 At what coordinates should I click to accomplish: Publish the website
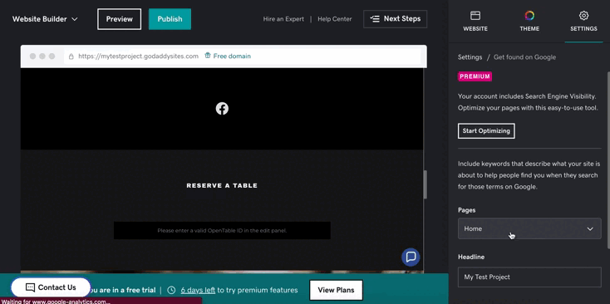click(170, 19)
